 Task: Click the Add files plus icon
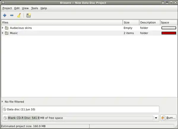point(5,15)
